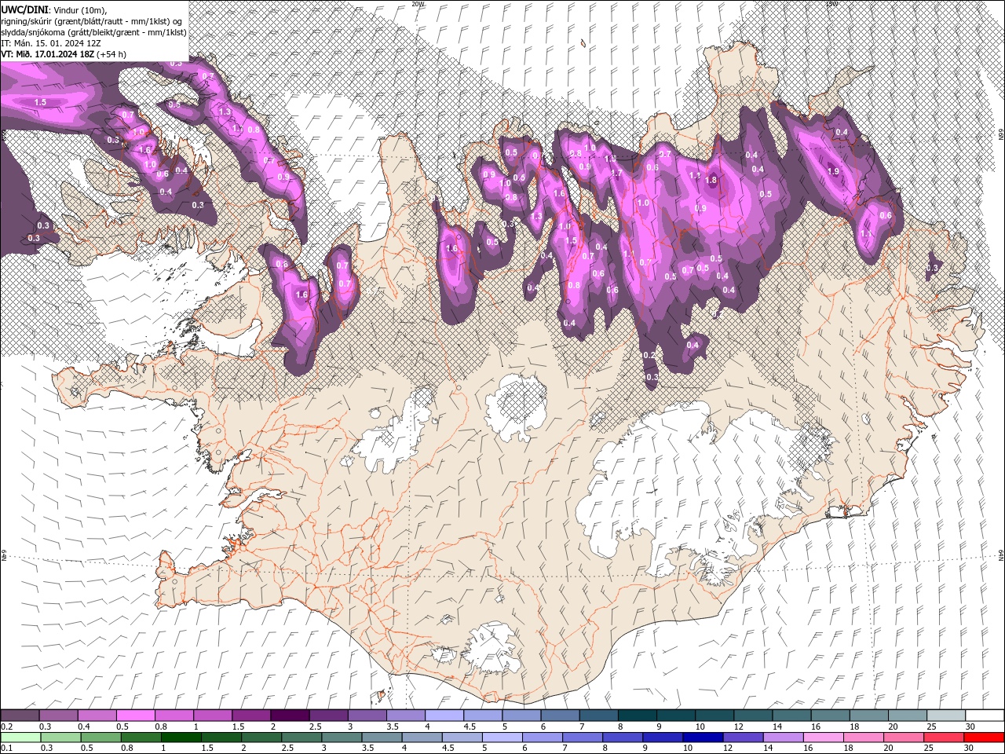Click the 2.5 swatch in the lower rain legend row

pos(301,738)
